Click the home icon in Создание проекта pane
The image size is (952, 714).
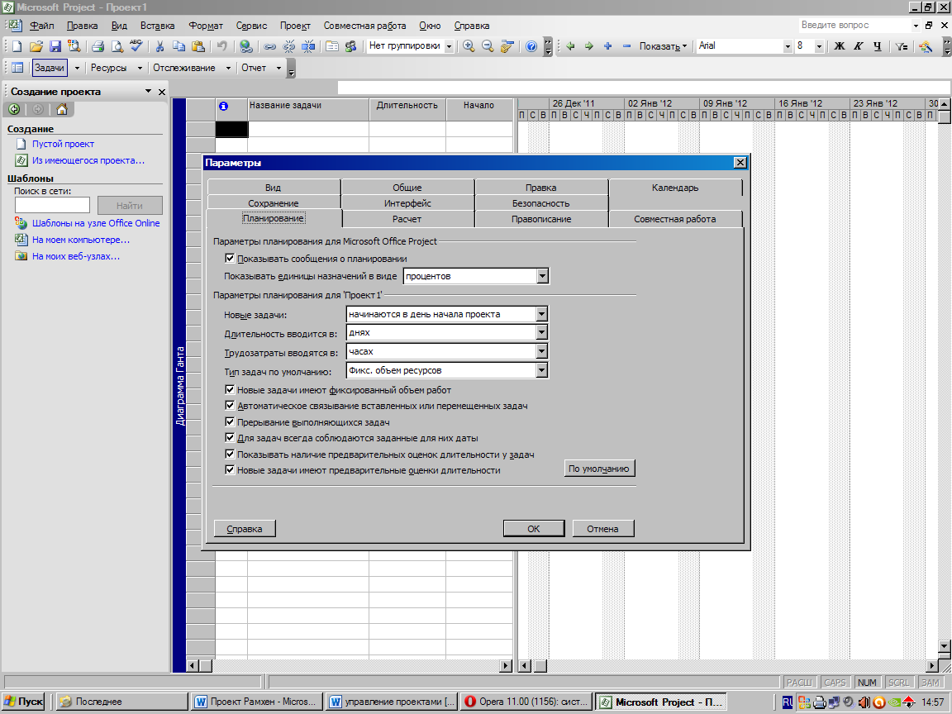61,109
